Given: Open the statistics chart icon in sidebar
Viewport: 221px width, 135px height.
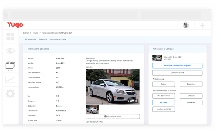Looking at the screenshot, I should (x=10, y=79).
